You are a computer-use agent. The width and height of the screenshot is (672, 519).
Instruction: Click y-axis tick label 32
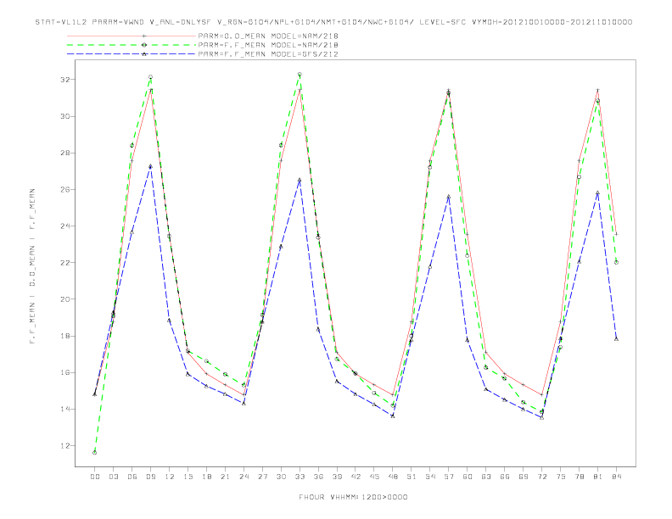click(x=65, y=80)
